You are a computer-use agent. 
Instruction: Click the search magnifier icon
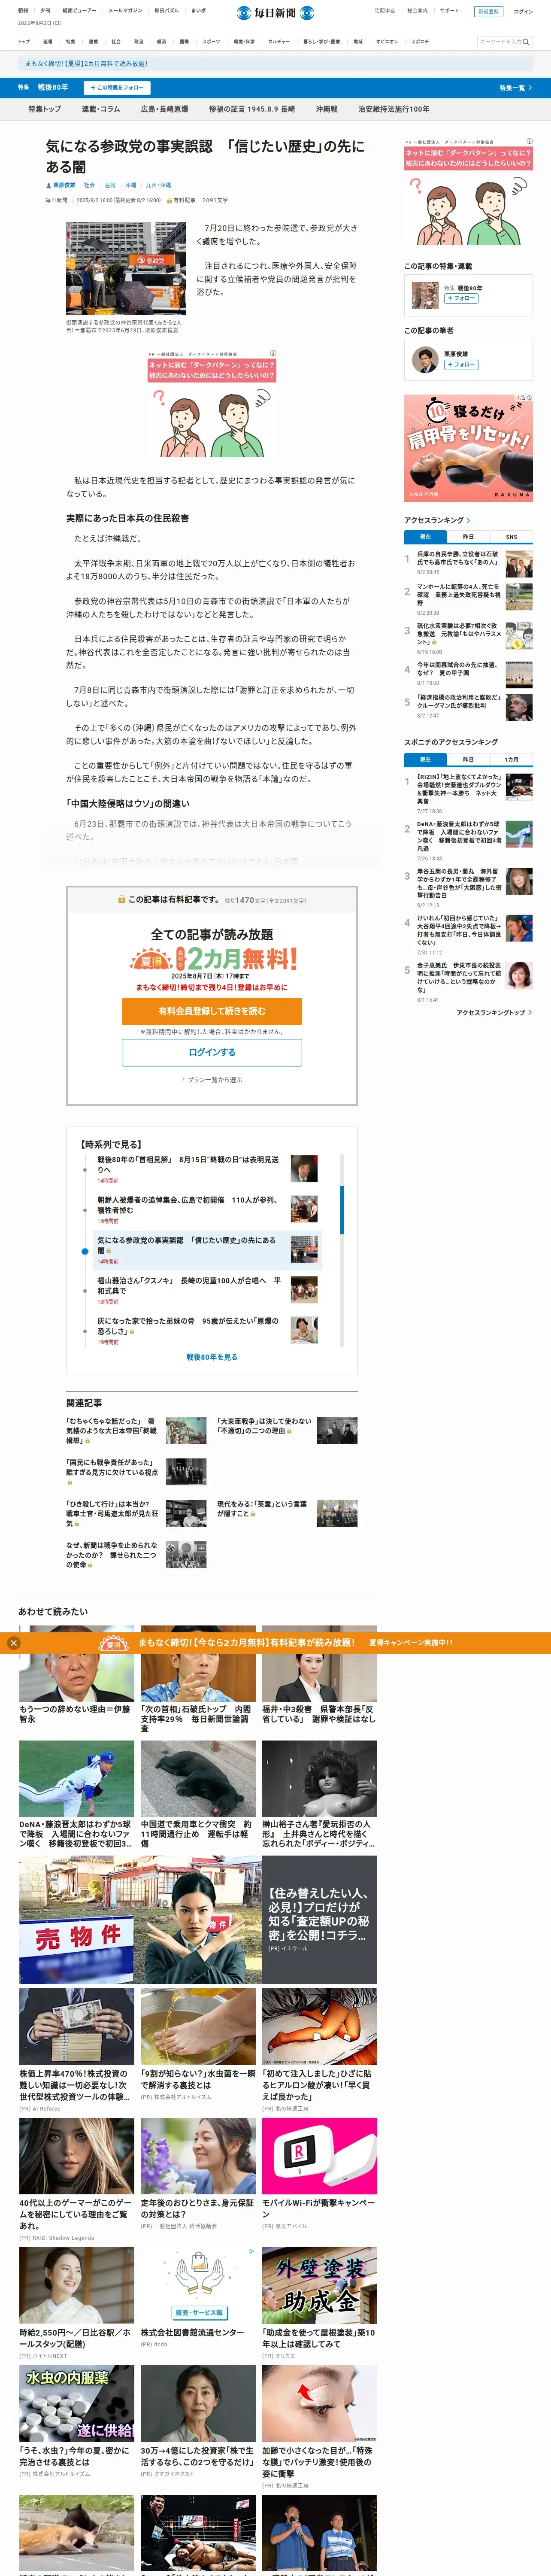tap(526, 42)
